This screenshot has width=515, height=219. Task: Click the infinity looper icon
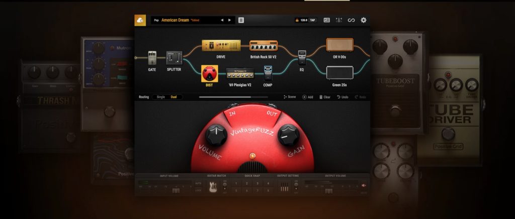click(x=351, y=20)
